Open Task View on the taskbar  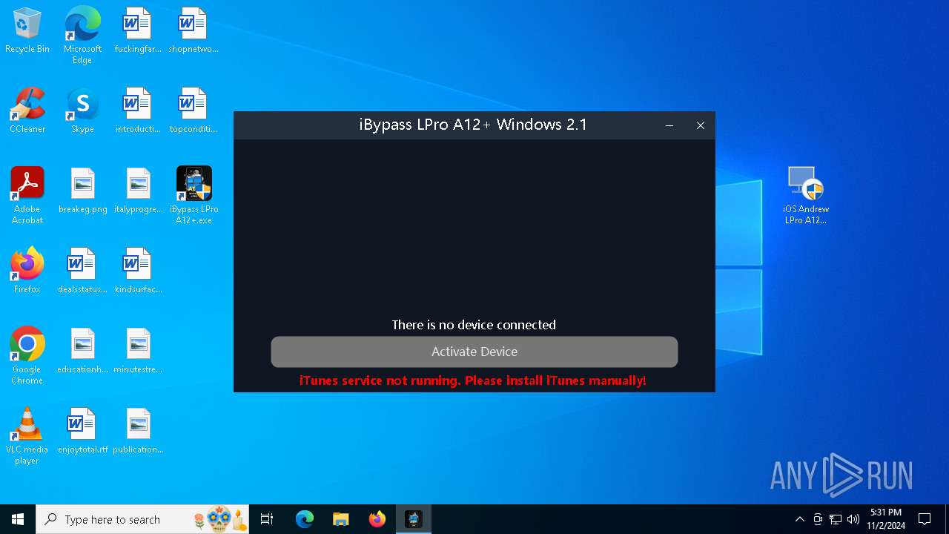pos(267,519)
